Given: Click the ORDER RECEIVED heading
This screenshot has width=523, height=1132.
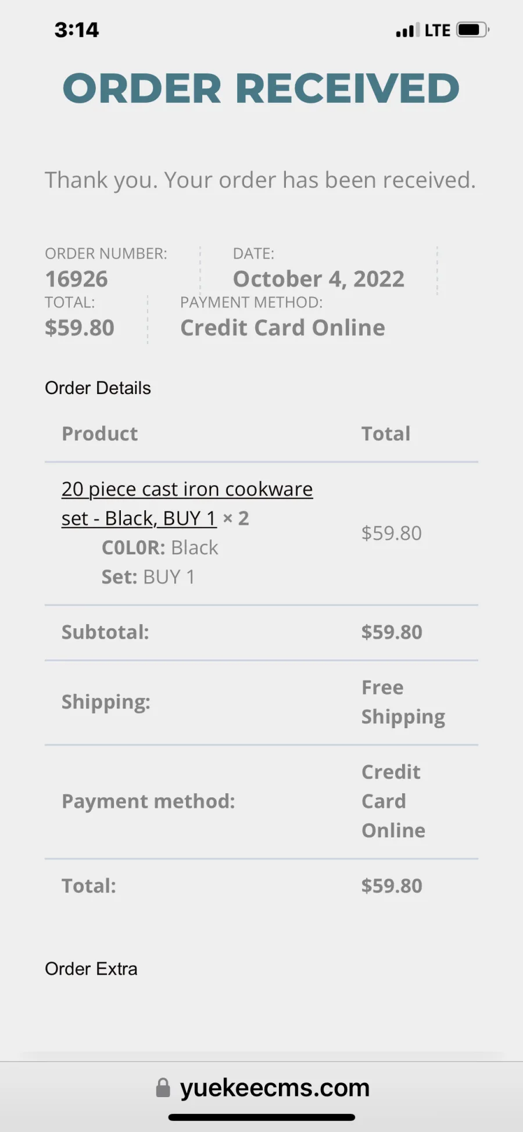Looking at the screenshot, I should pyautogui.click(x=261, y=88).
